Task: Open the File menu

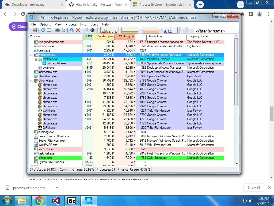Action: [x=33, y=24]
